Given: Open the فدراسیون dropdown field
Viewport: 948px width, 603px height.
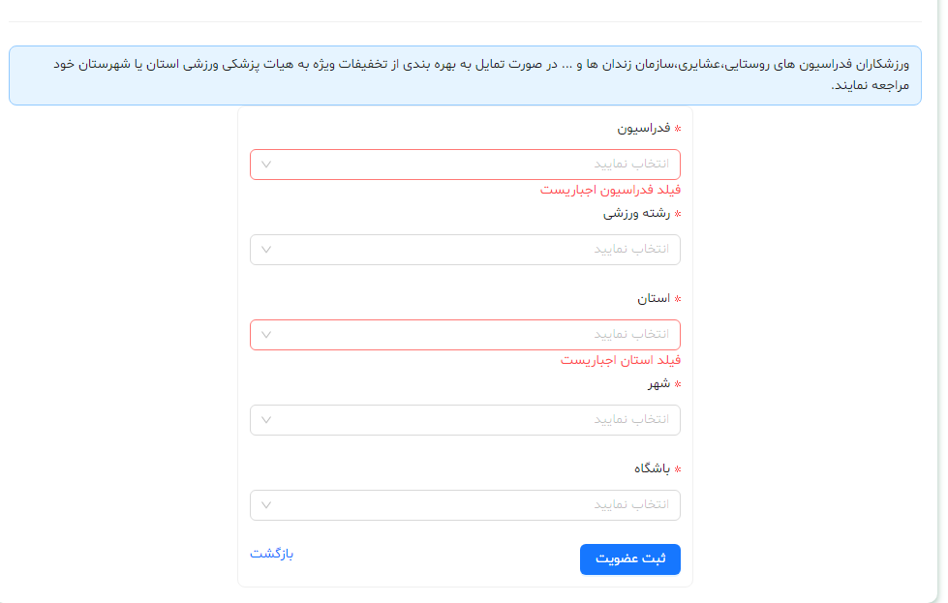Looking at the screenshot, I should click(x=465, y=165).
